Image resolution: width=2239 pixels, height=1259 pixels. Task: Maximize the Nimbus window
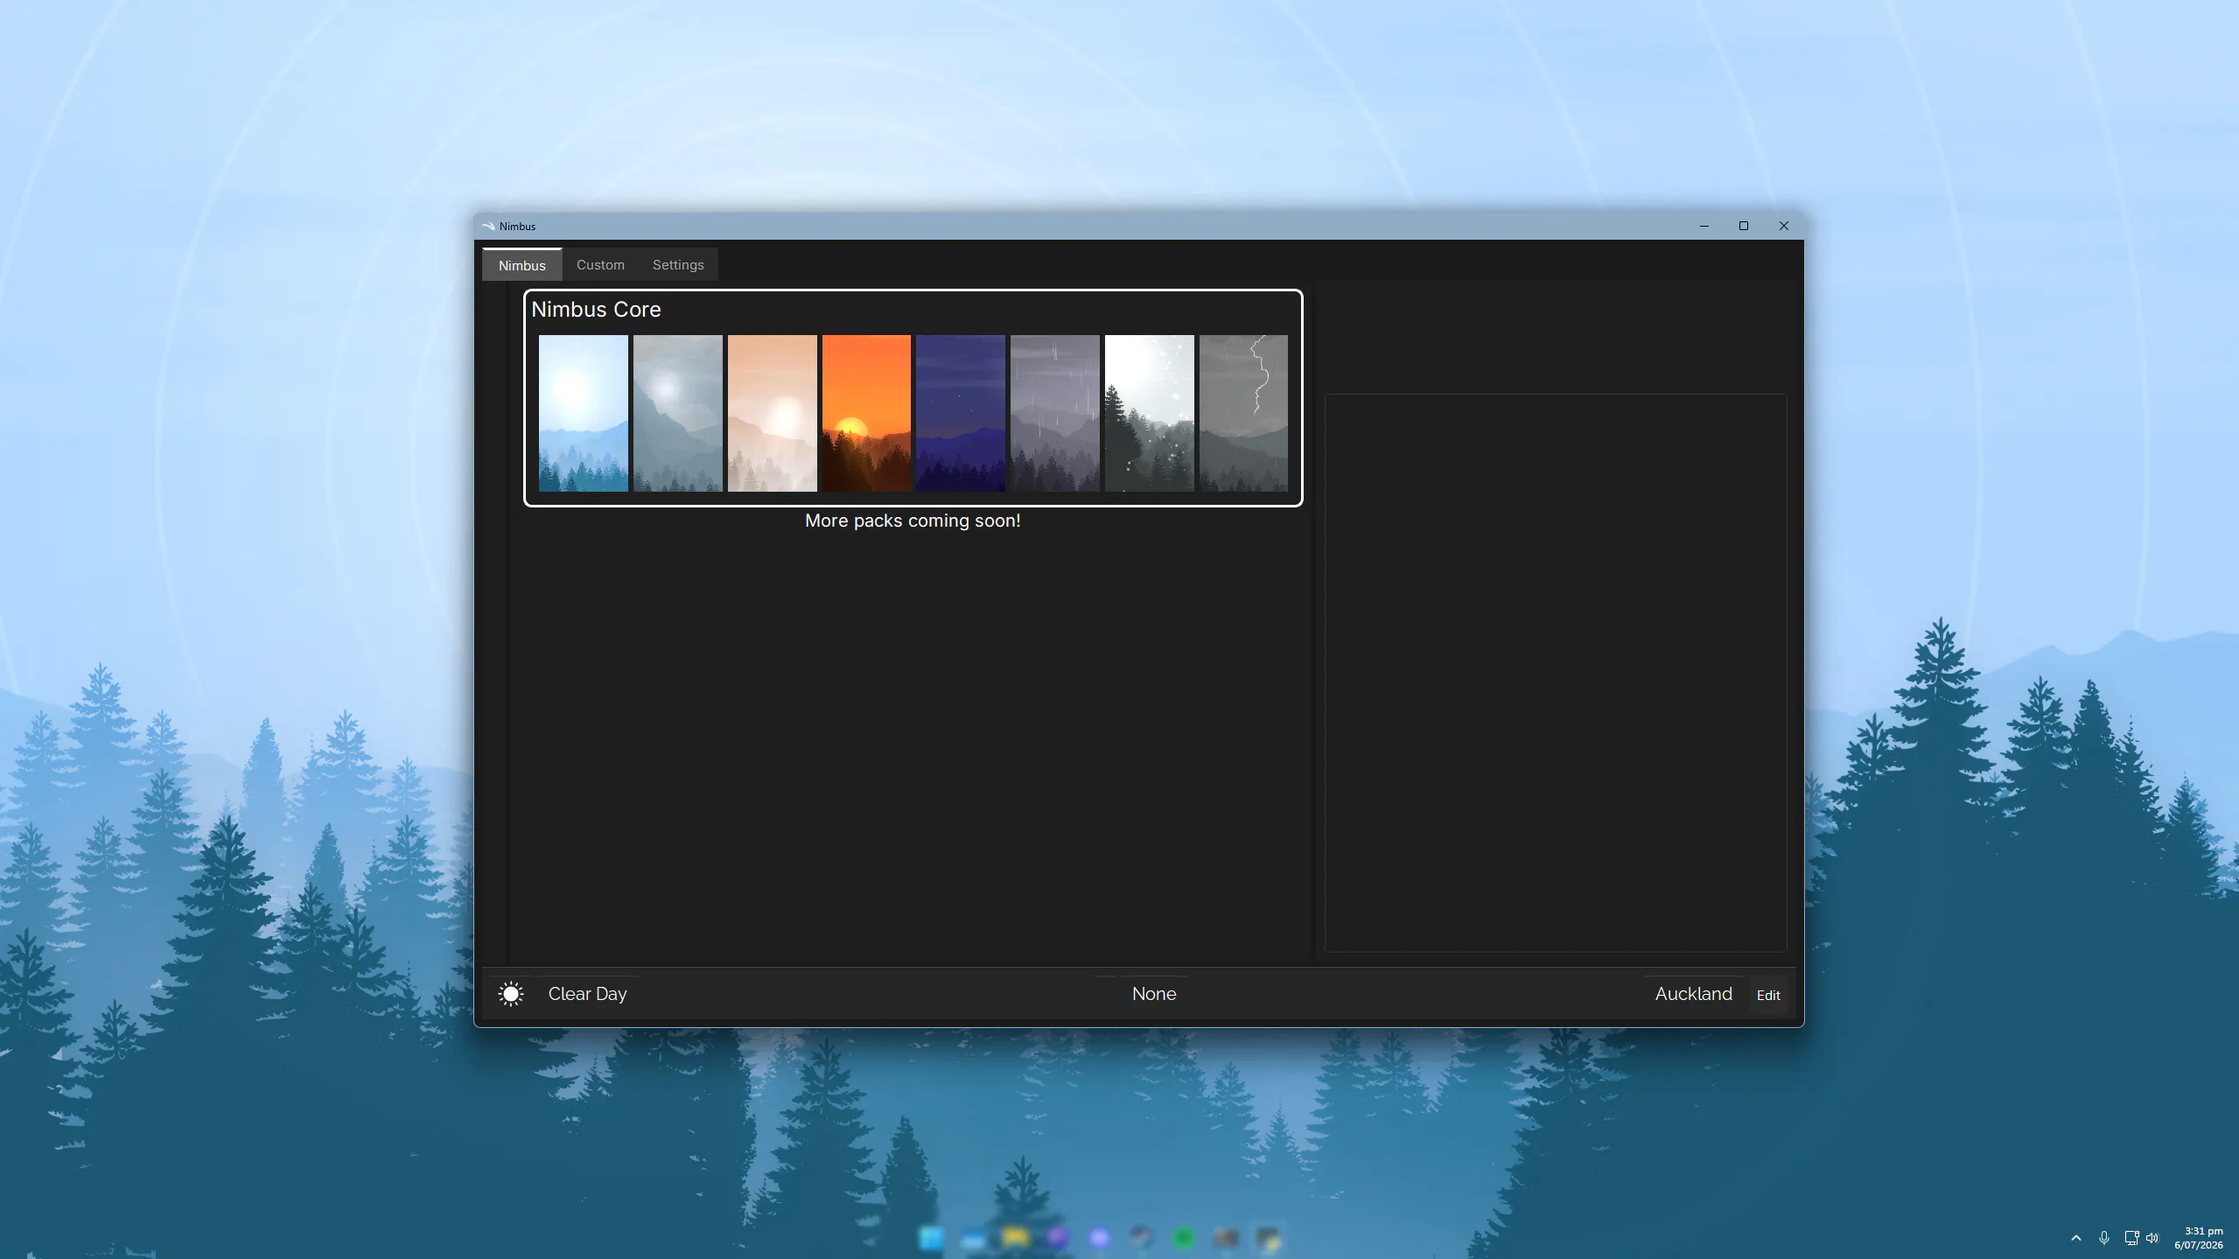[x=1743, y=226]
